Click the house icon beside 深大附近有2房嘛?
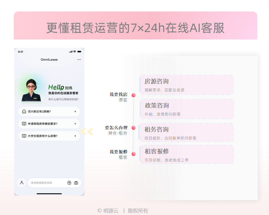The image size is (269, 215). pyautogui.click(x=24, y=111)
